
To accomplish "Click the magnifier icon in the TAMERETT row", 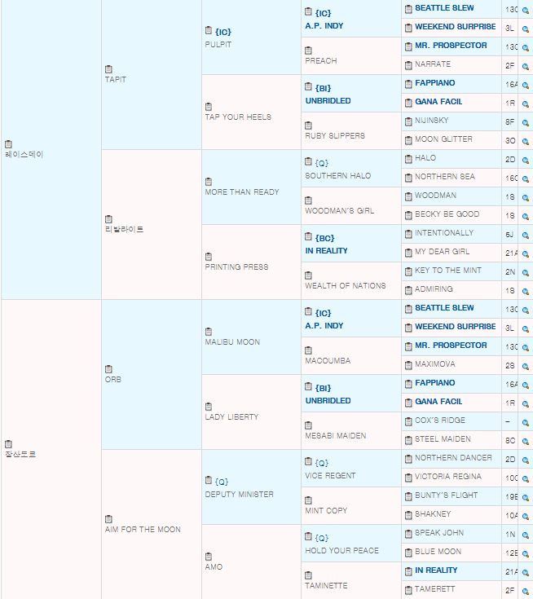I will [x=526, y=591].
